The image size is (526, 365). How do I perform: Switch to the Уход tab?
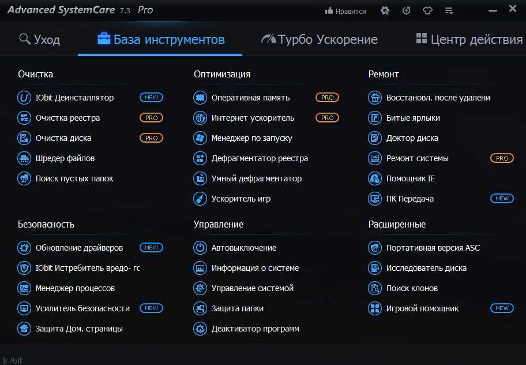[39, 39]
